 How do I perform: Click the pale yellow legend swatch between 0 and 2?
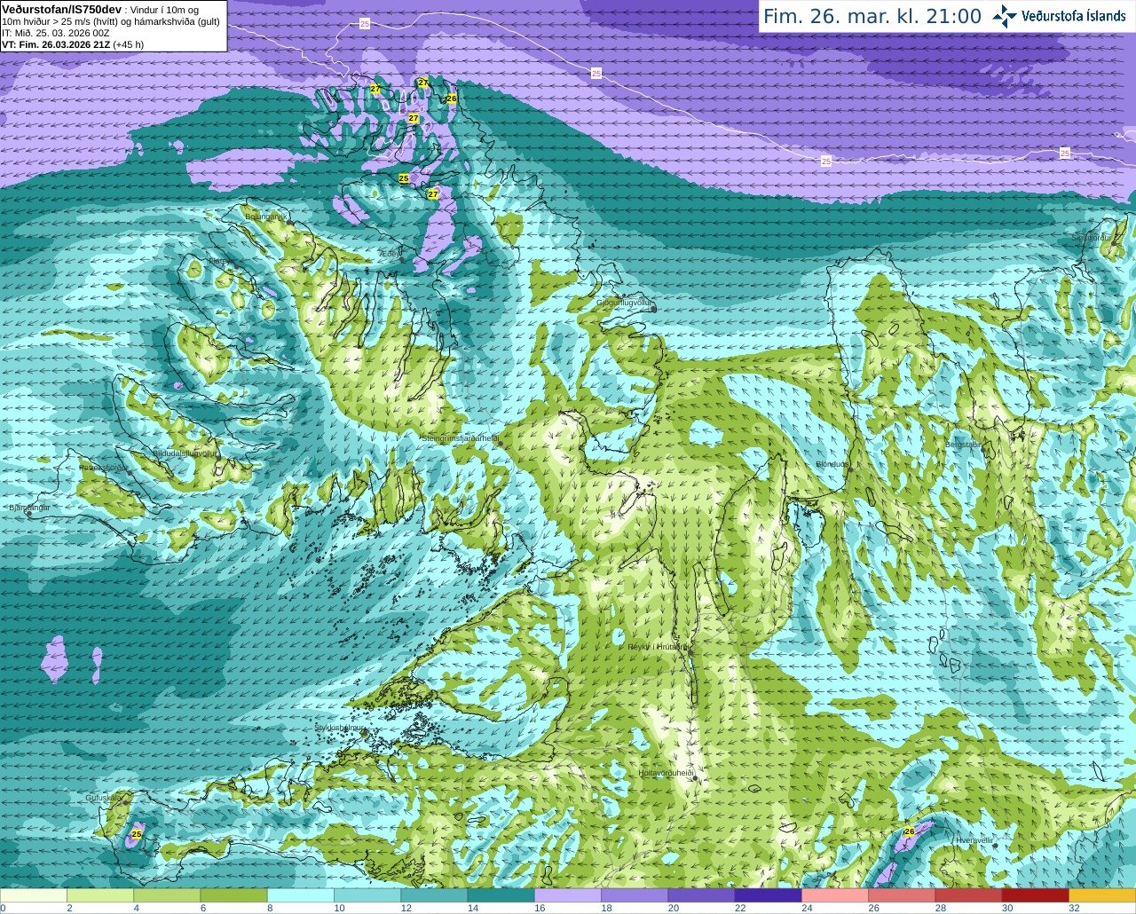[34, 895]
